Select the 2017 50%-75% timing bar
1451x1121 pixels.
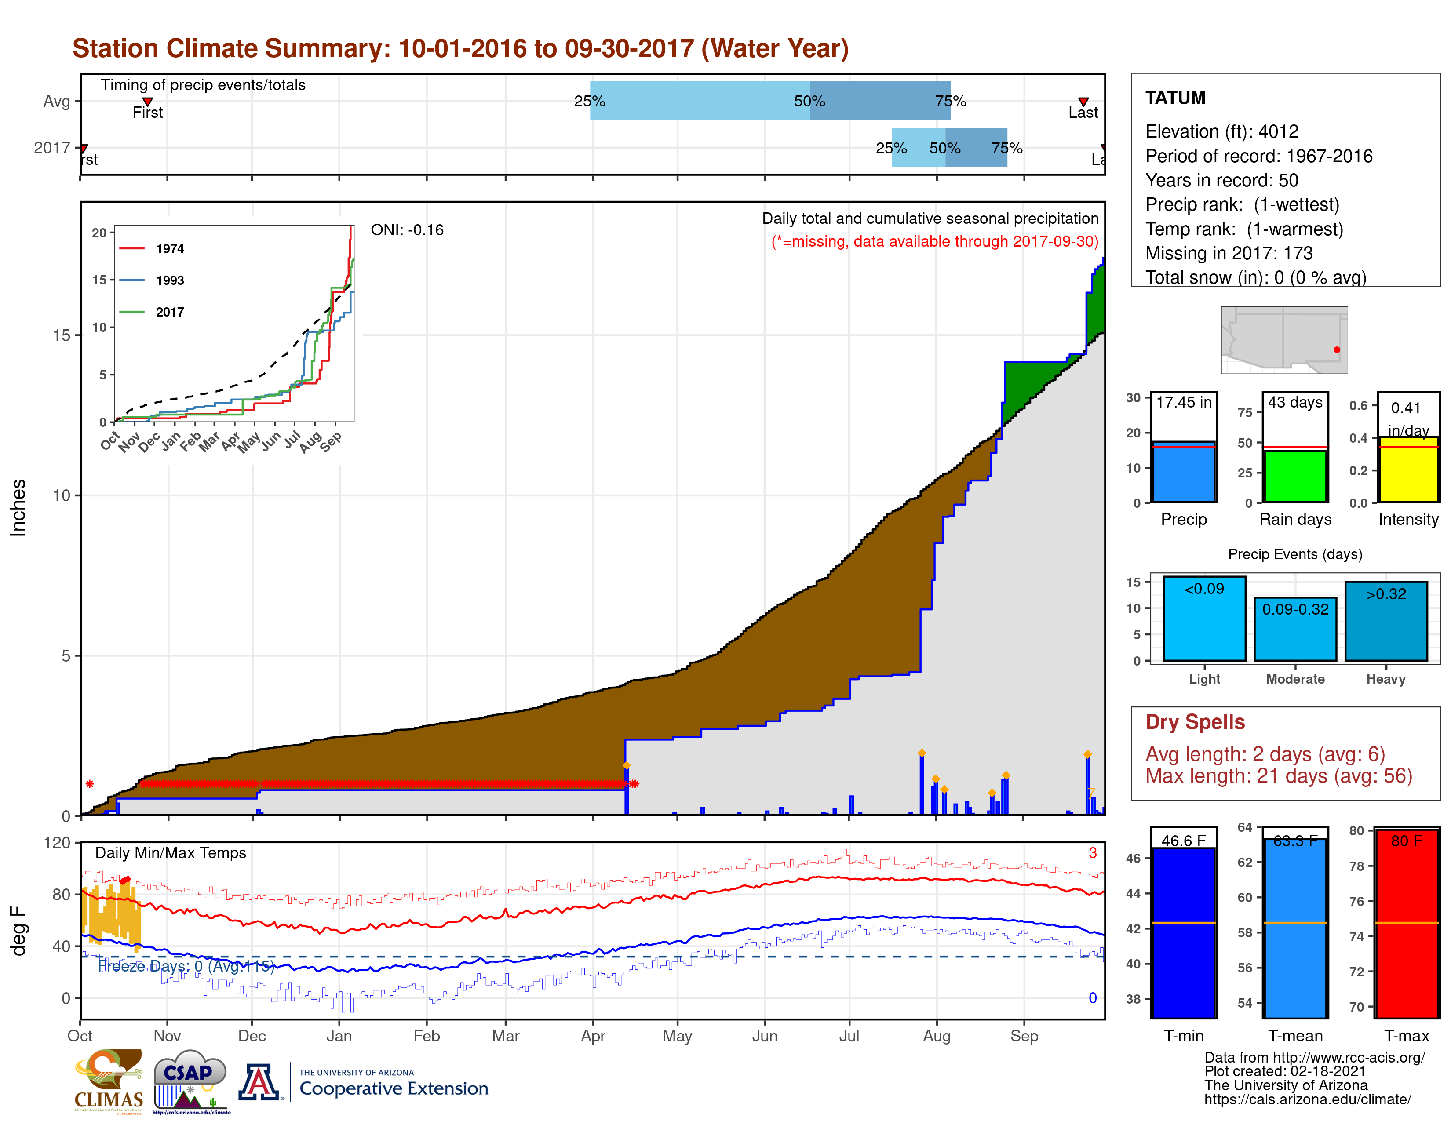click(976, 147)
